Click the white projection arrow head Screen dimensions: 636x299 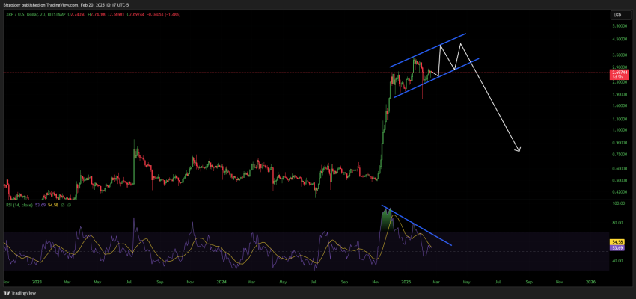click(519, 151)
